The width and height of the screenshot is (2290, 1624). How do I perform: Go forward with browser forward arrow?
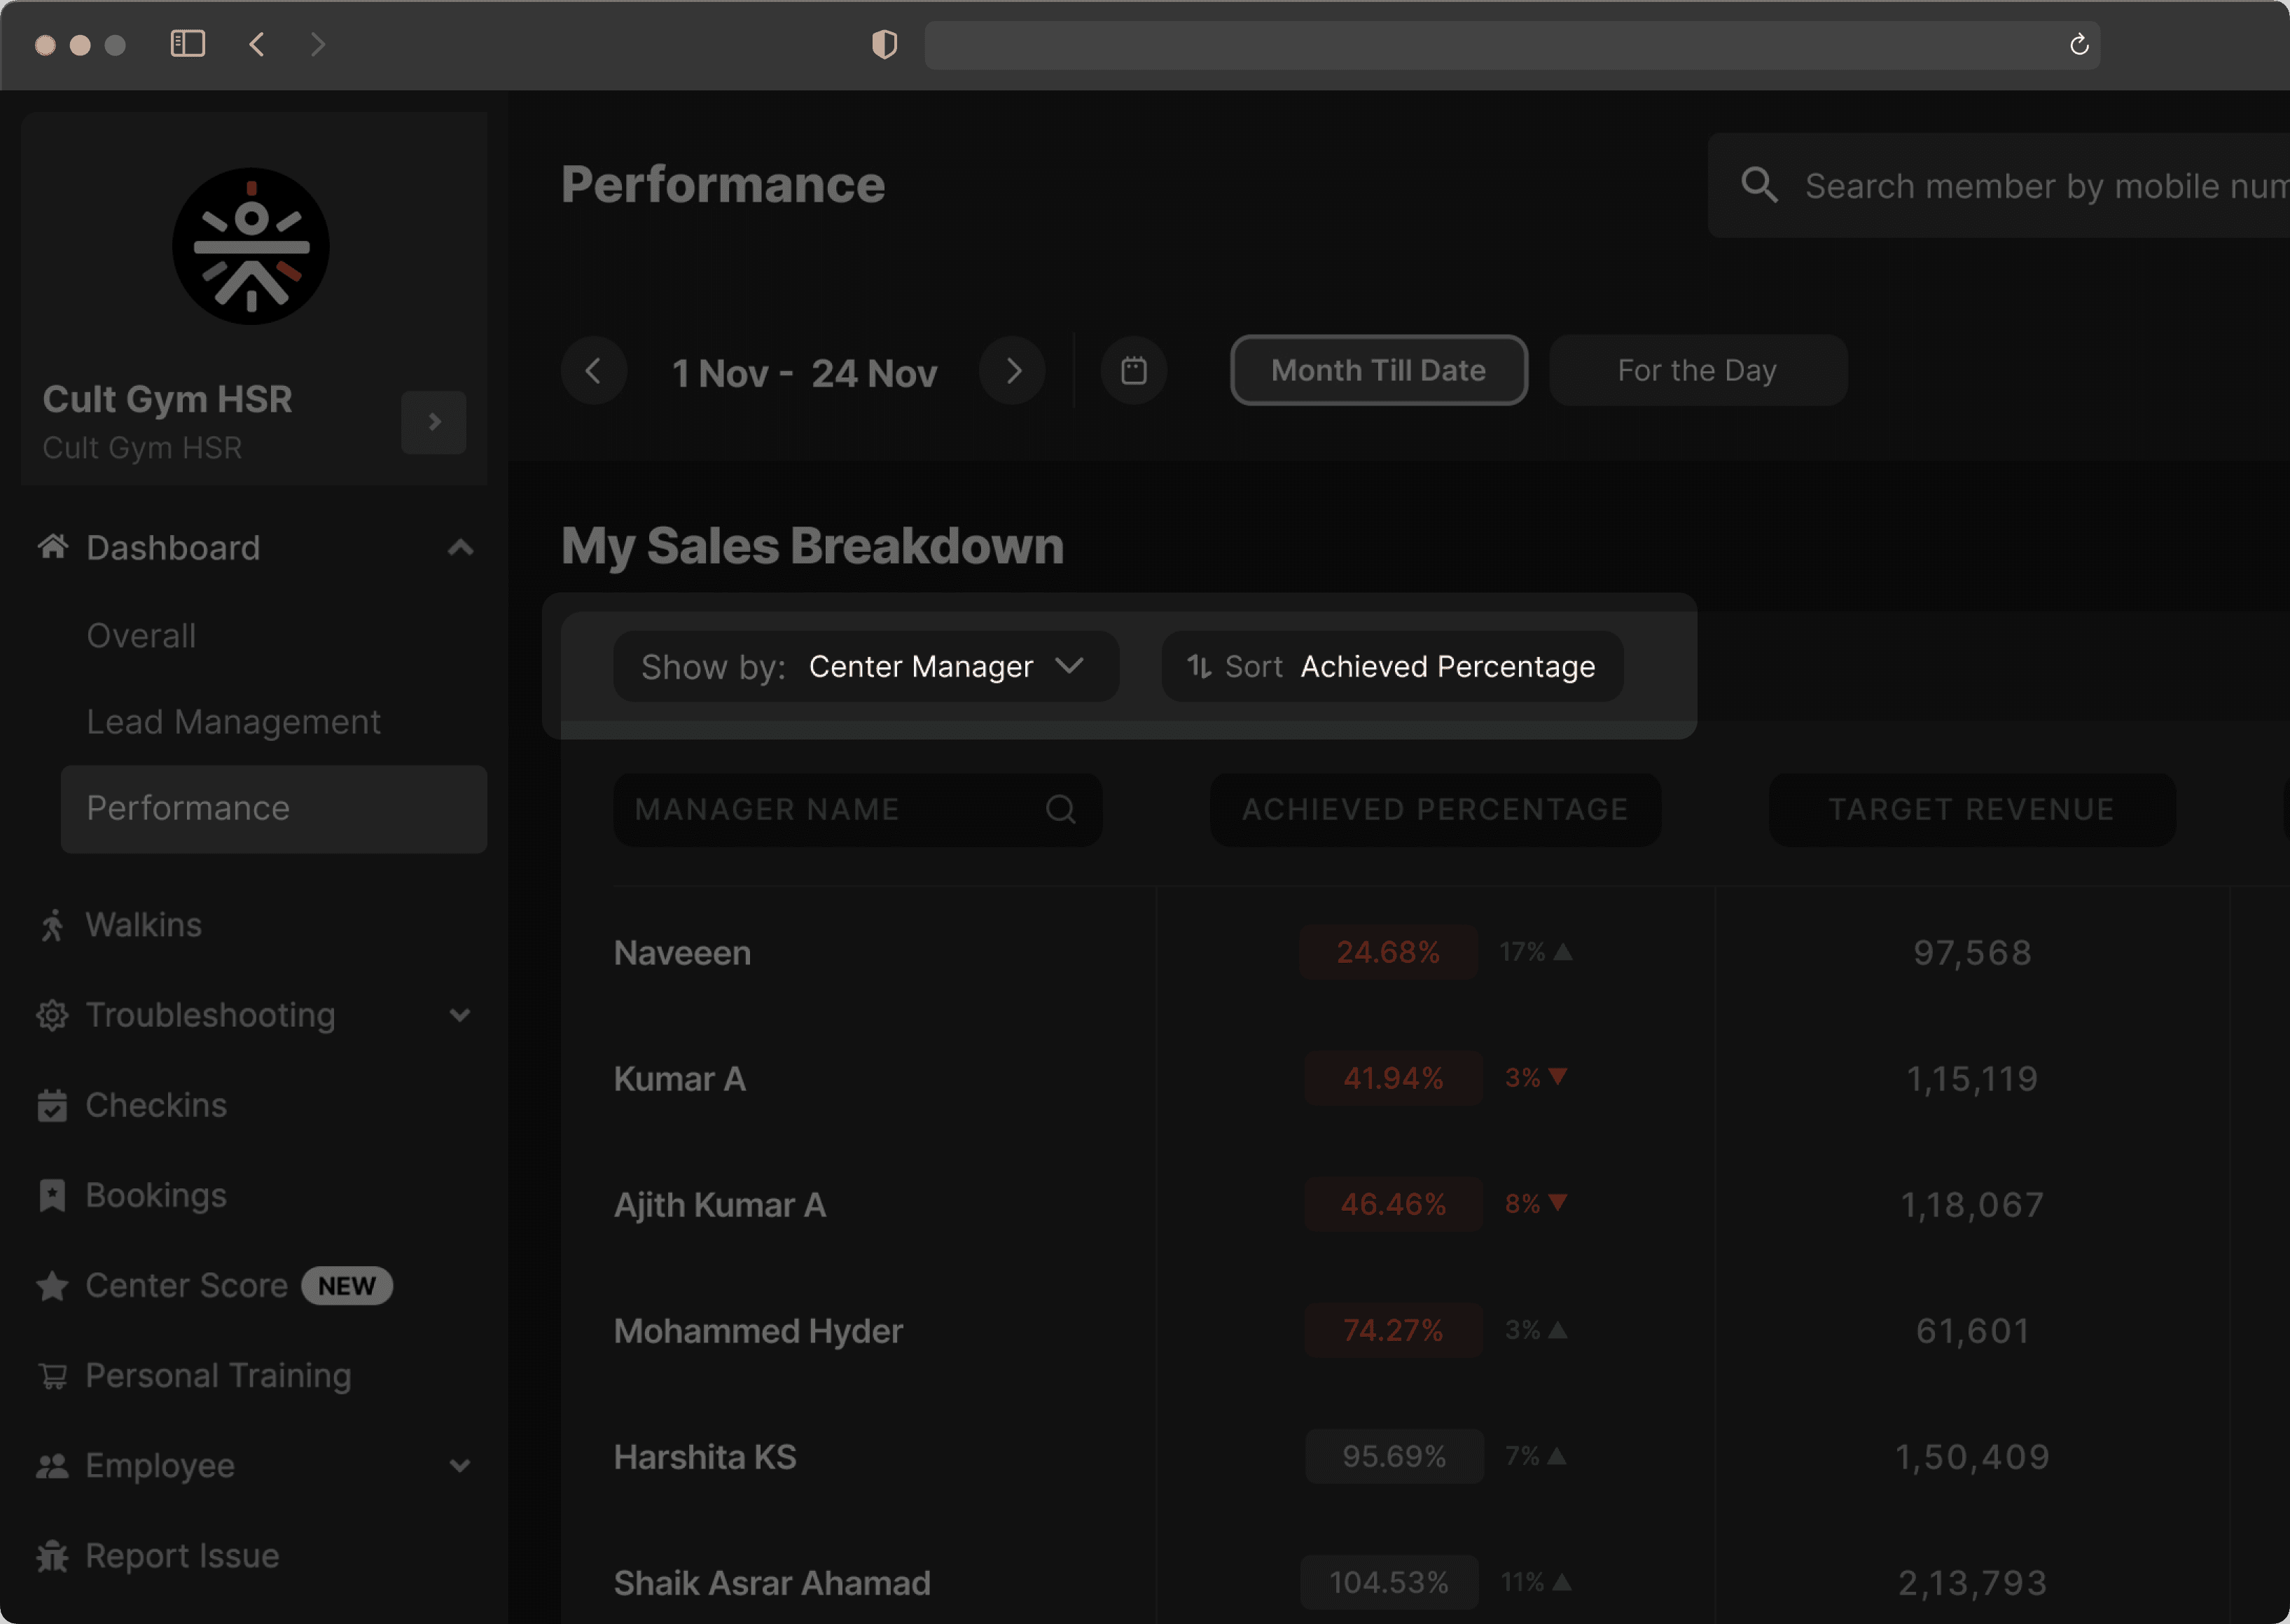pos(318,44)
